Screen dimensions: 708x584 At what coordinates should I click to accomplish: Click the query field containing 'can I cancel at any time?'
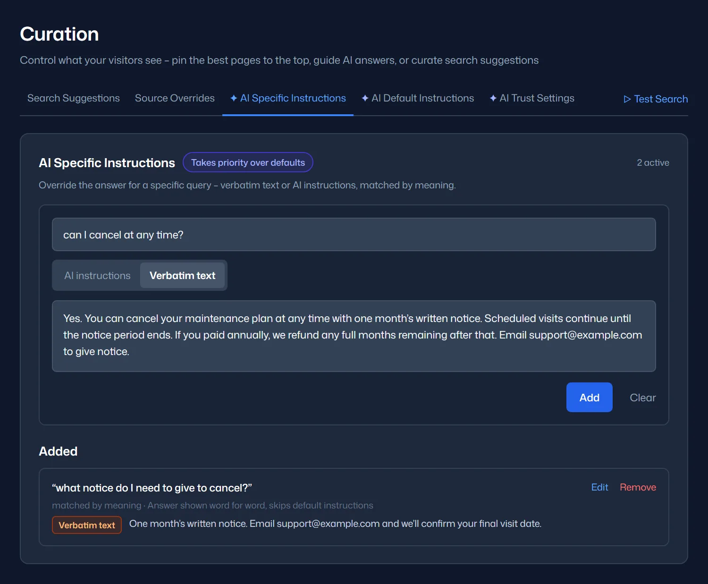[354, 235]
